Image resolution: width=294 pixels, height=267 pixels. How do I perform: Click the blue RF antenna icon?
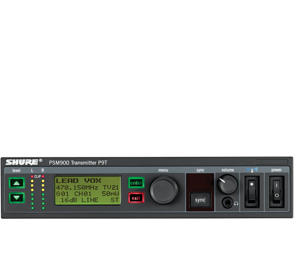tap(252, 169)
